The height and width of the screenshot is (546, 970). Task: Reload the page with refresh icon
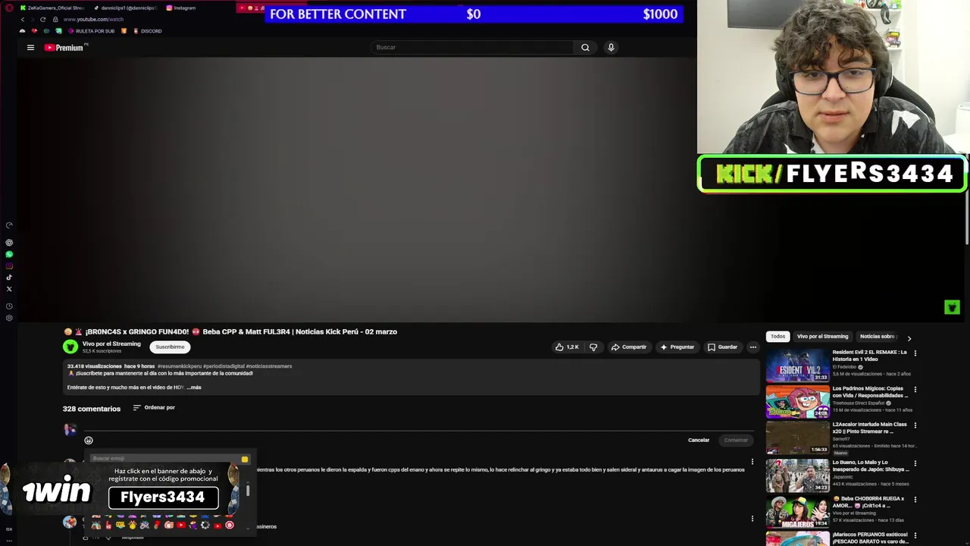[x=42, y=19]
